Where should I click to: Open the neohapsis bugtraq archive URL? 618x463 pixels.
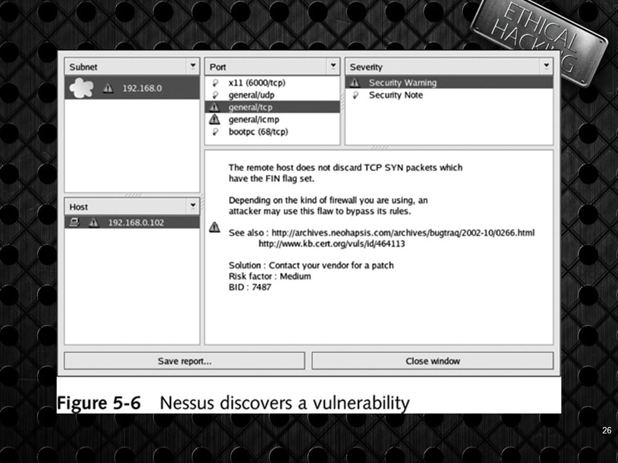[403, 233]
